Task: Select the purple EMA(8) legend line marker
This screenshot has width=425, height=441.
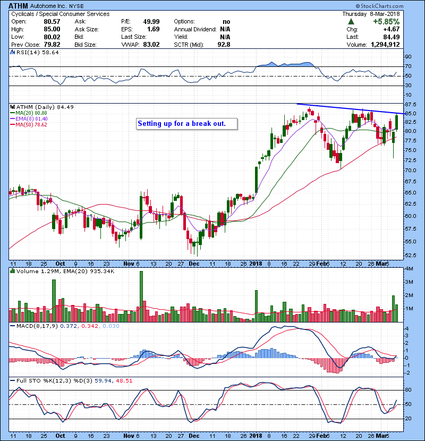Action: point(12,119)
